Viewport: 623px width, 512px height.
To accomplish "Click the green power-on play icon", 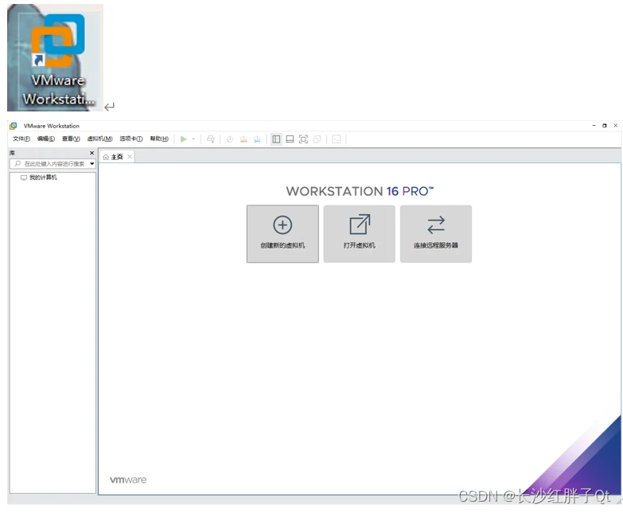I will [x=183, y=139].
